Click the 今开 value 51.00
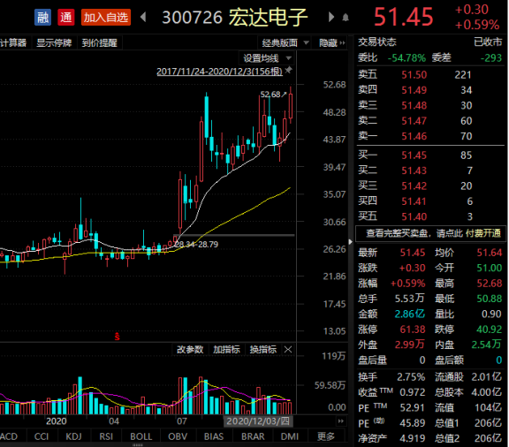This screenshot has height=447, width=509. pyautogui.click(x=490, y=268)
